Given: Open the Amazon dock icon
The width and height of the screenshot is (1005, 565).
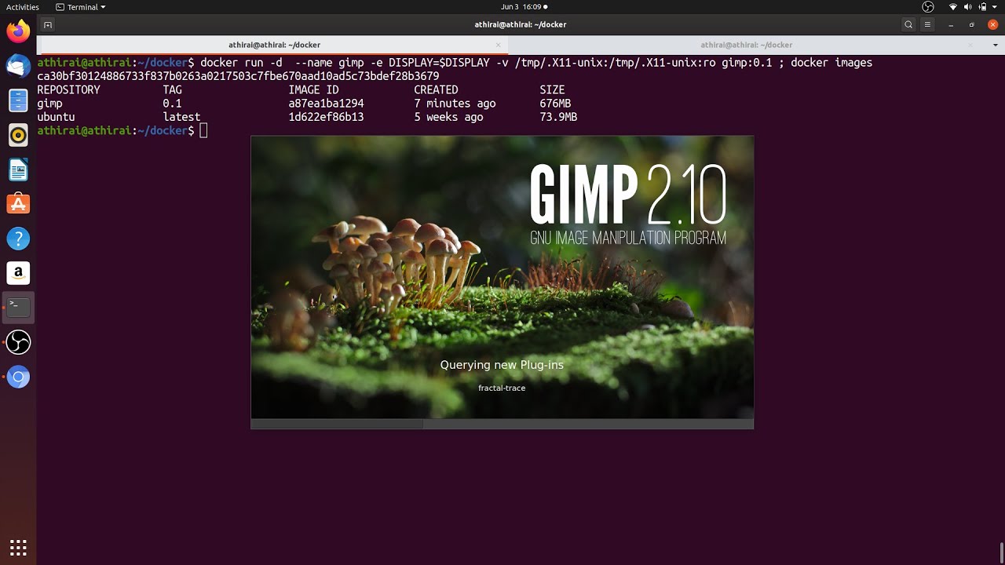Looking at the screenshot, I should 18,273.
